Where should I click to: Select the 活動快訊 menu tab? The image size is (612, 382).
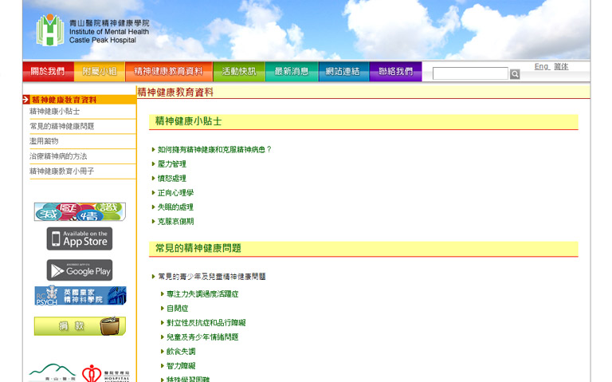click(x=239, y=72)
